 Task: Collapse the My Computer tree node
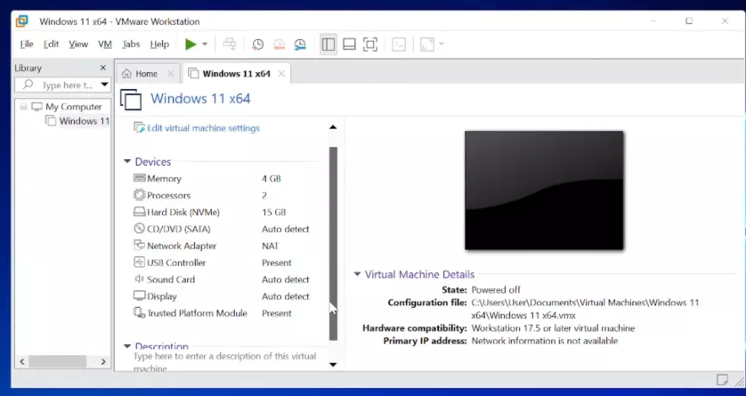click(x=23, y=107)
